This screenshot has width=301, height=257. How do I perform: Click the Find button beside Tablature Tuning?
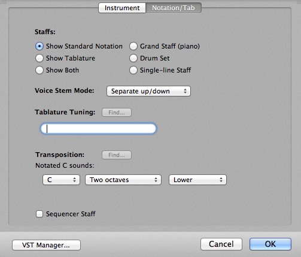click(x=117, y=113)
